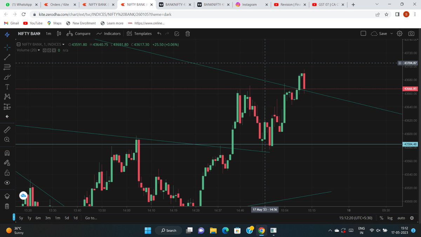Click the checkbox icon in top toolbar
This screenshot has height=237, width=421.
point(177,34)
